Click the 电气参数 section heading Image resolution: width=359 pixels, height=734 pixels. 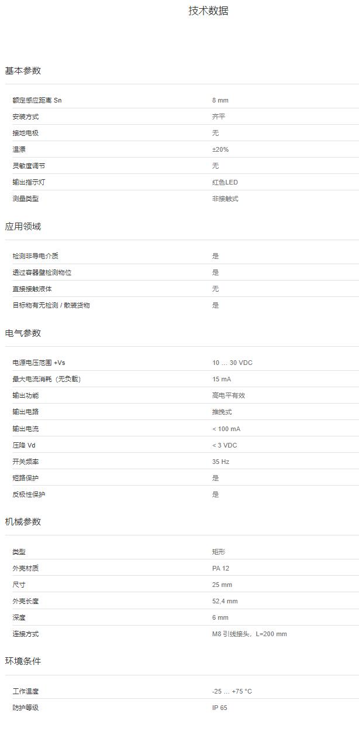coord(23,333)
